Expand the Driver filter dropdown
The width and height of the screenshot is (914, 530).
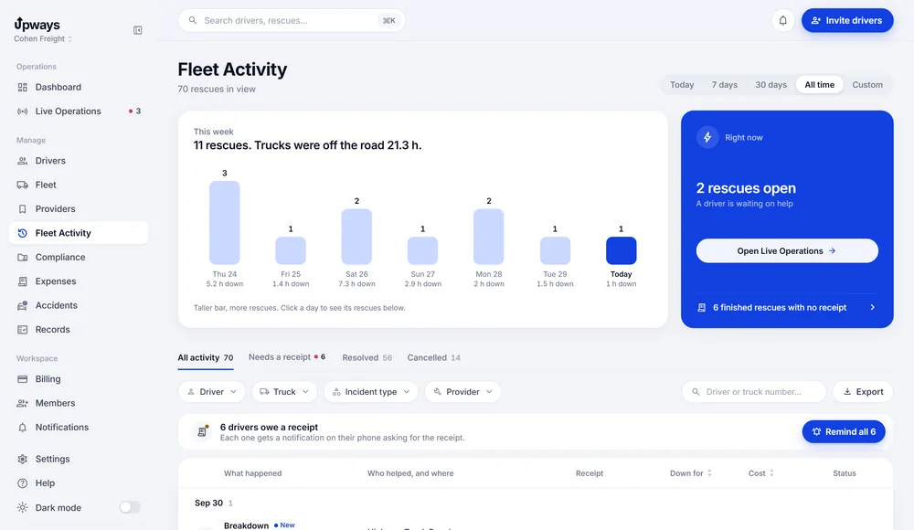pyautogui.click(x=212, y=392)
